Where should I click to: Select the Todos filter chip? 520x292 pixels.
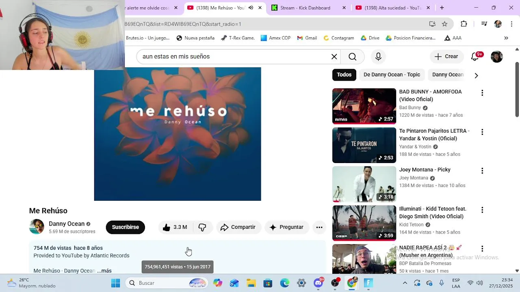[344, 75]
